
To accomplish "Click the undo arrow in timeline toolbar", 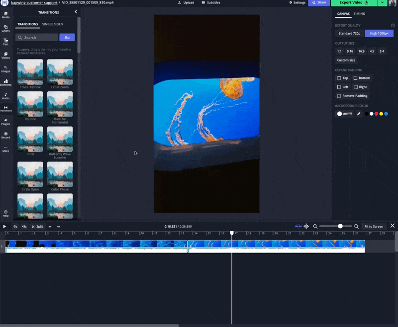I will (x=50, y=226).
